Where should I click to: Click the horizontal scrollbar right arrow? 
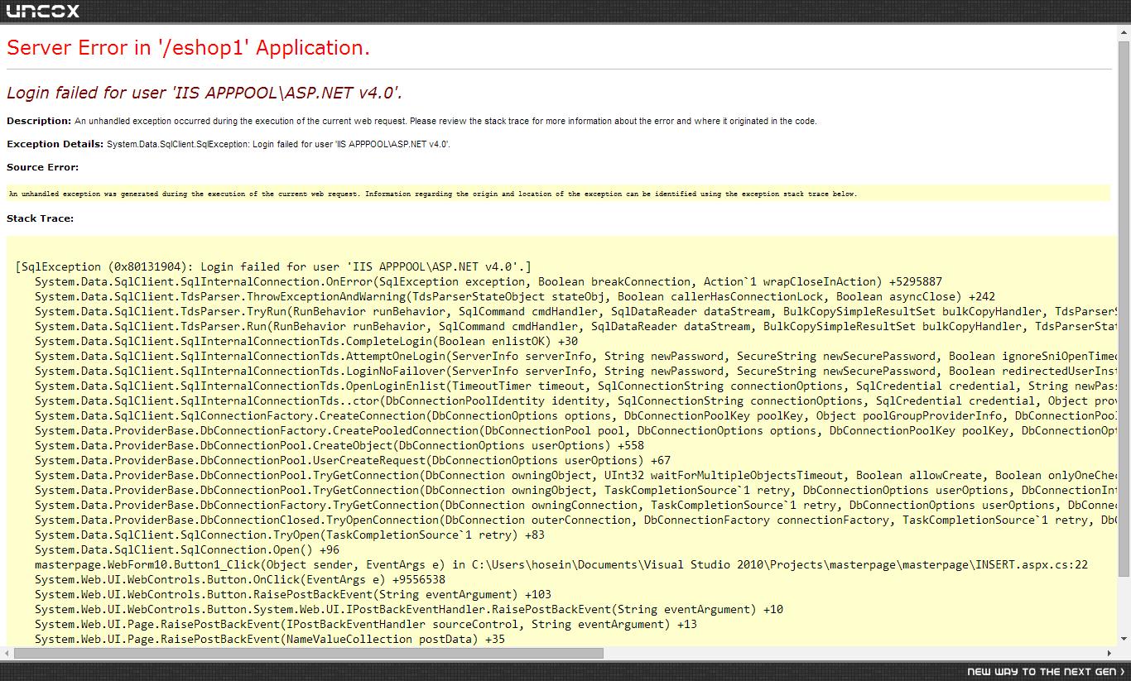click(x=1110, y=653)
